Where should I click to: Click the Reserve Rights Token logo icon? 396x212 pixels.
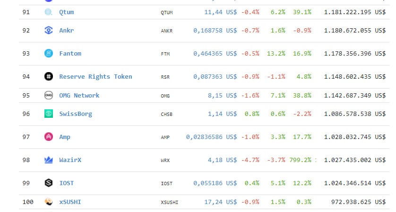tap(49, 76)
